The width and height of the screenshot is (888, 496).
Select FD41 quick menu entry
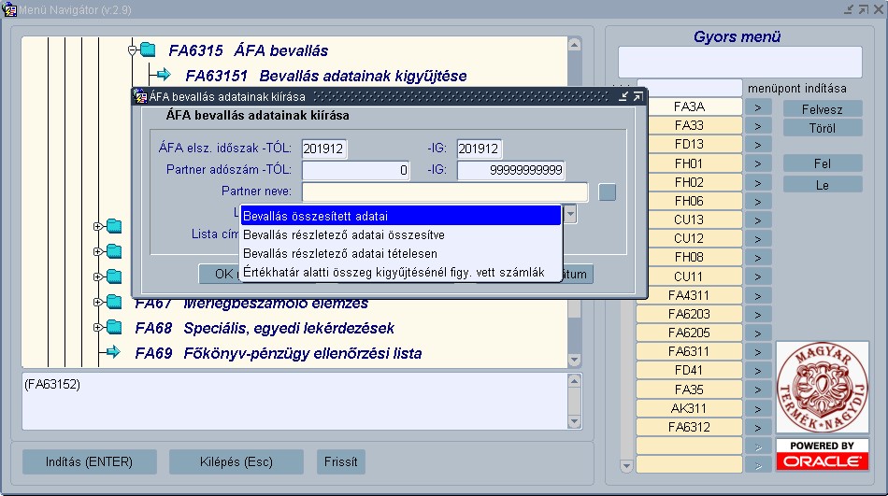689,370
